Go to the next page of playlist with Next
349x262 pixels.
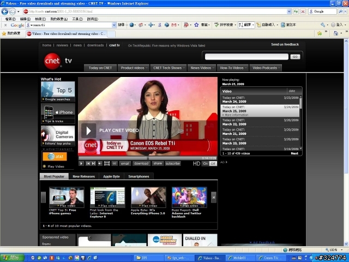click(294, 153)
